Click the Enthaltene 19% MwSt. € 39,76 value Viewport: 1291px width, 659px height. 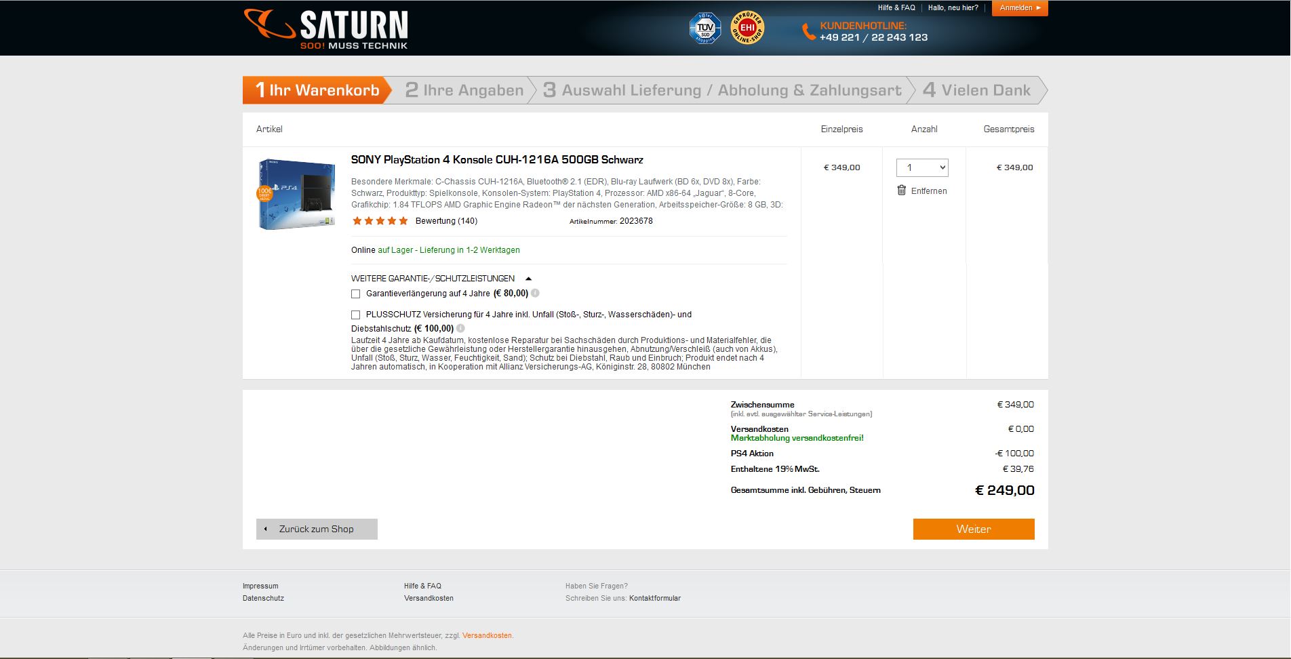1018,469
